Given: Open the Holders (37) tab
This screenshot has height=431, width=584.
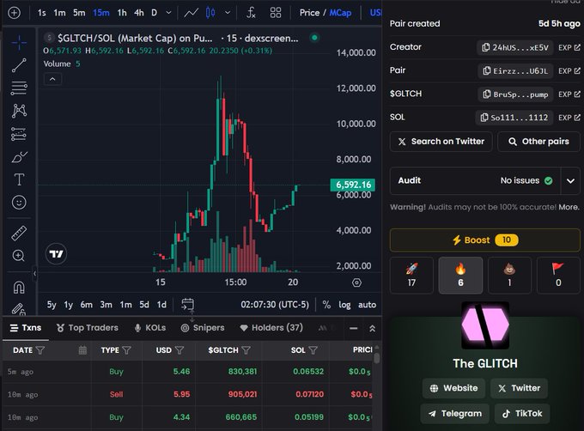Looking at the screenshot, I should point(271,328).
